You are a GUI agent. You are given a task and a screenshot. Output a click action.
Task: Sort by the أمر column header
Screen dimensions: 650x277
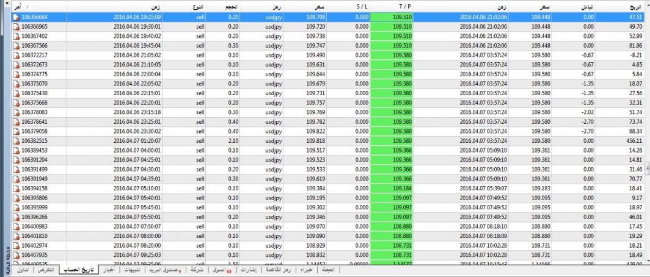(39, 7)
